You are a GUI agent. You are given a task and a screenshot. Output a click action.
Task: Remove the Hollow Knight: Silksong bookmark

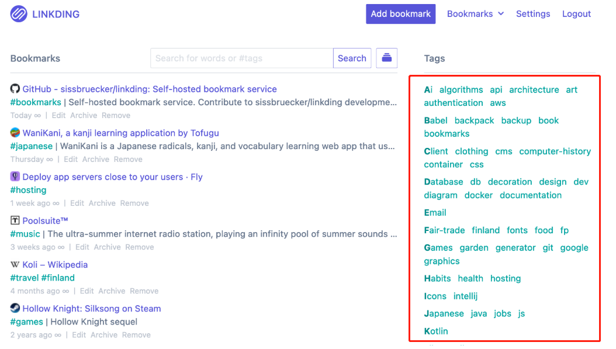click(x=137, y=335)
